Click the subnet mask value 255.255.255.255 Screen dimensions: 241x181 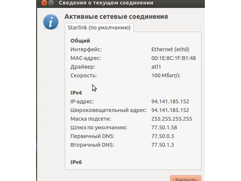click(172, 119)
